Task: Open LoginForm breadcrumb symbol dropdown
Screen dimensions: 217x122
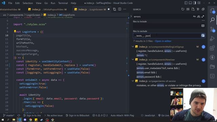Action: 67,15
